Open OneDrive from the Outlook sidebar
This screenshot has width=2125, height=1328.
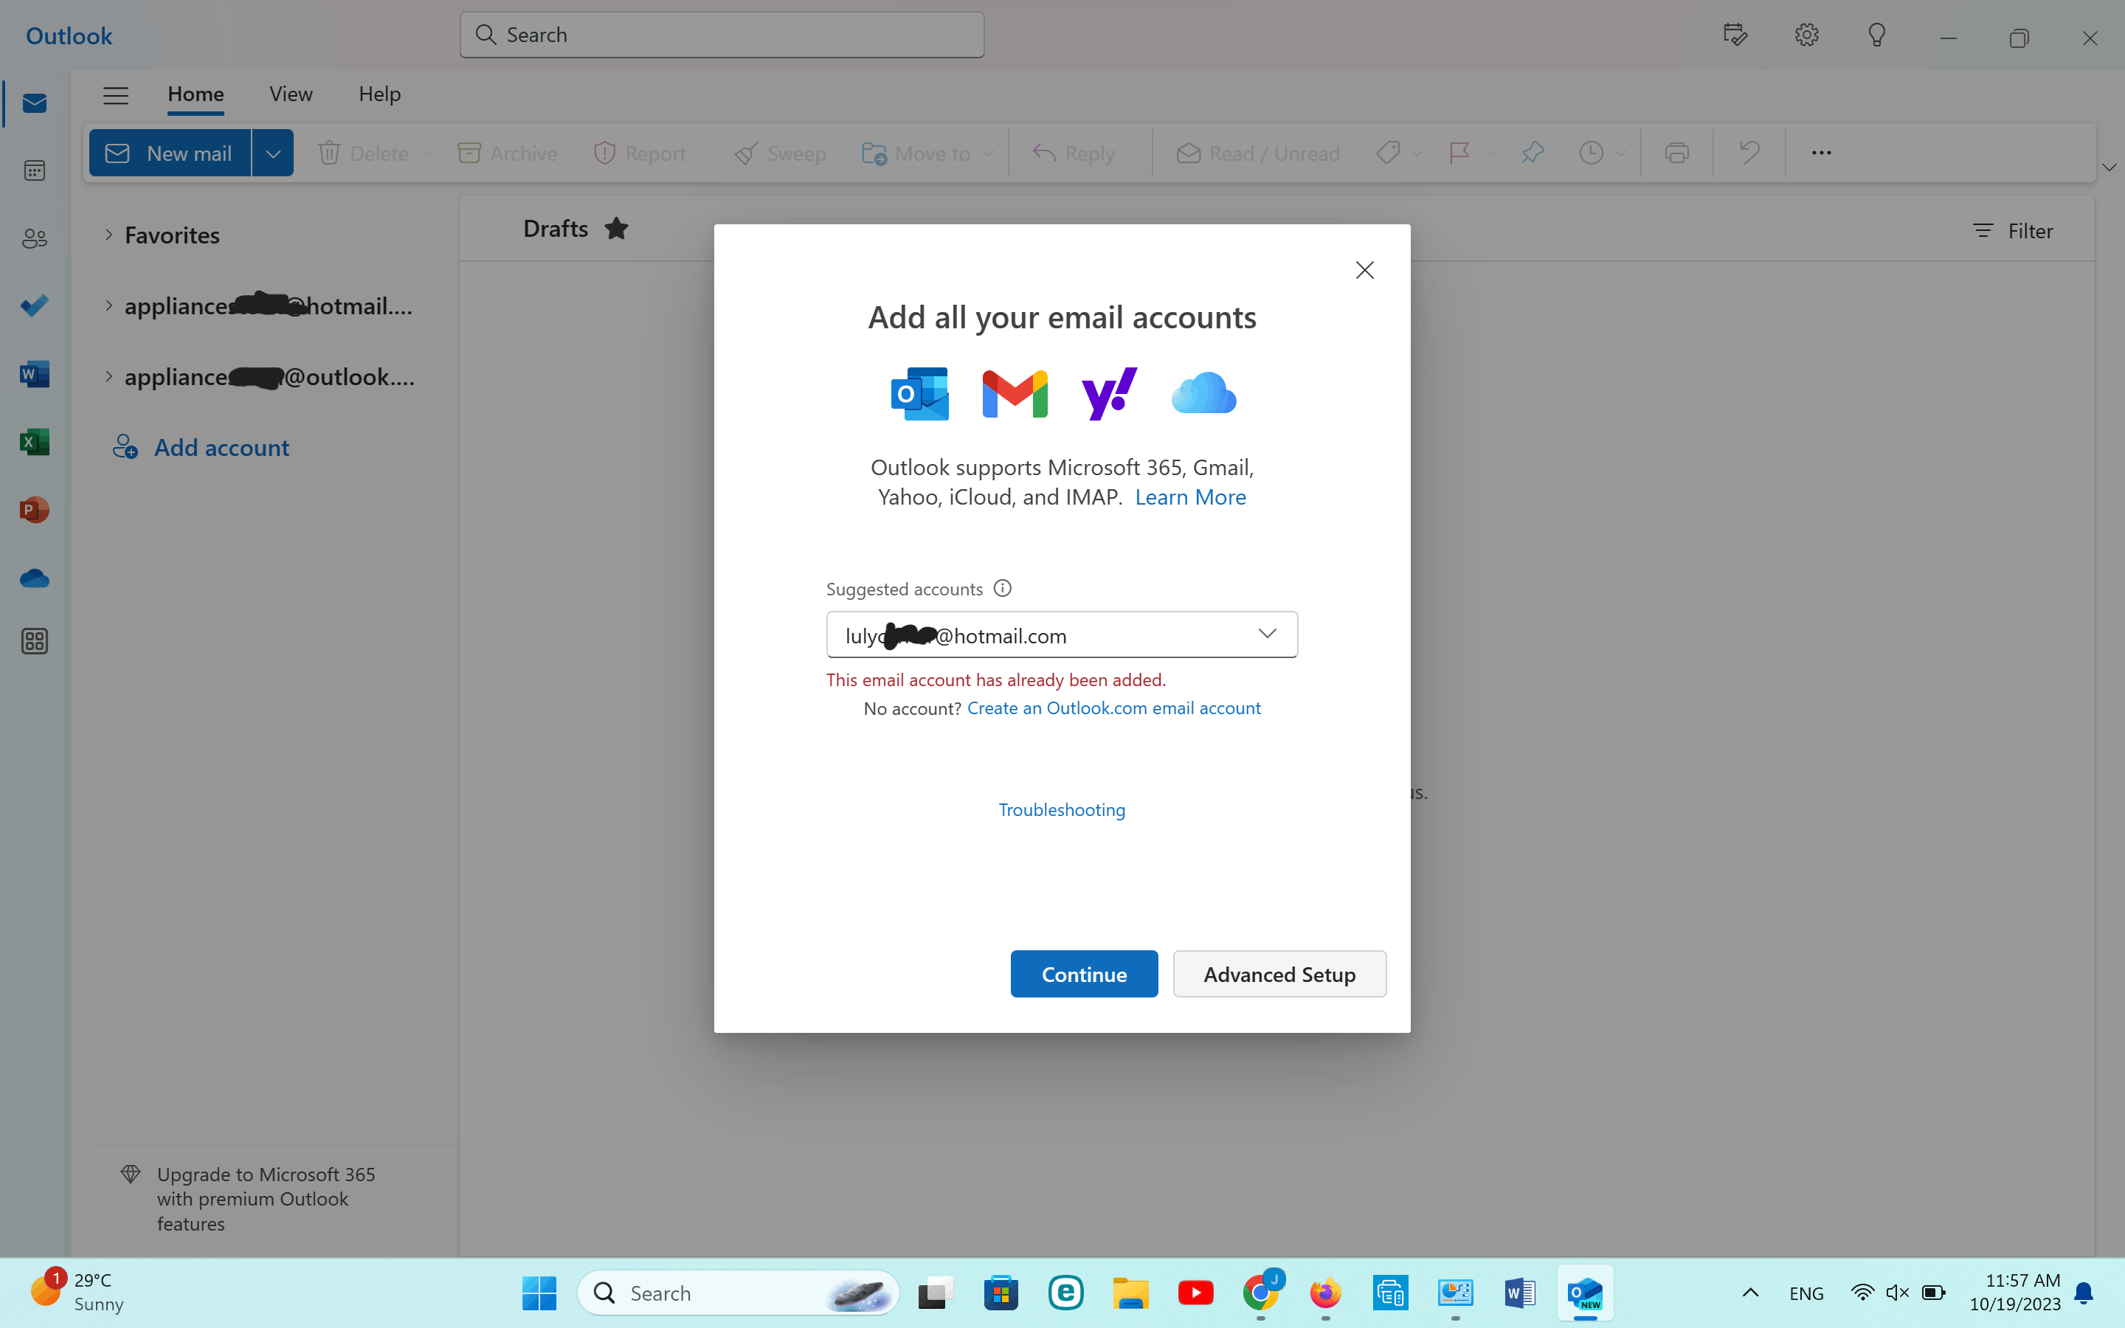tap(34, 578)
